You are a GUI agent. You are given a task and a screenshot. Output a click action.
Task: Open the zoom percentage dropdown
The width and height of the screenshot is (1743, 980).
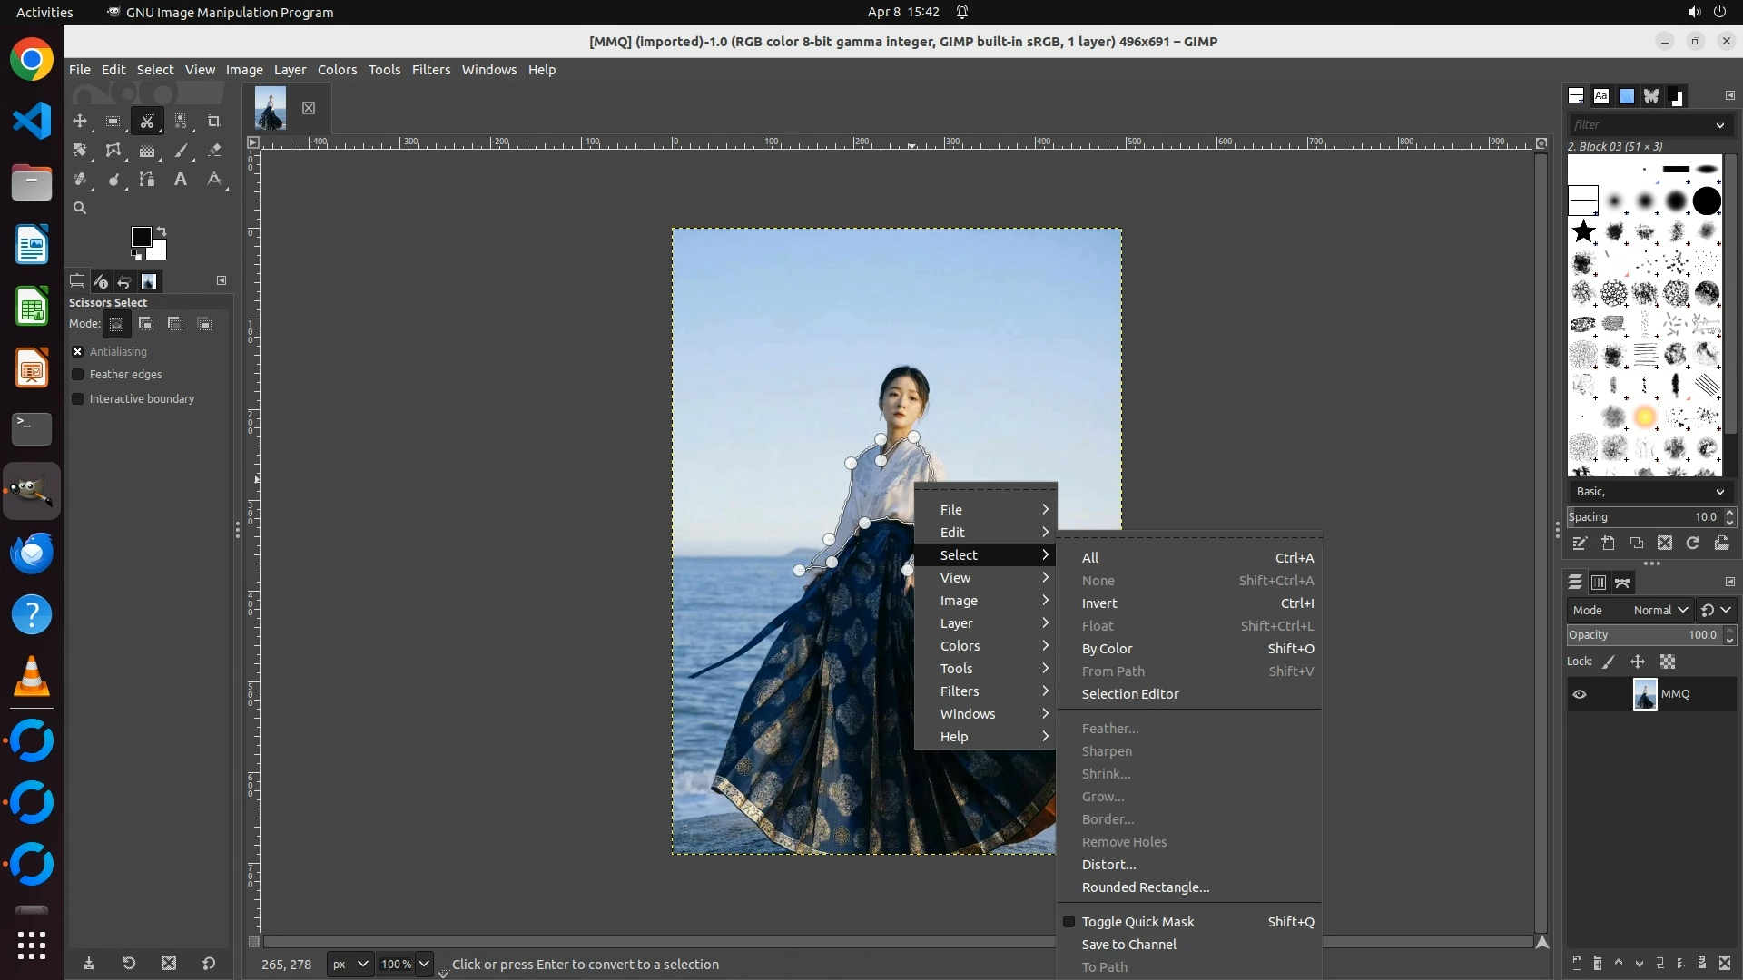(x=424, y=964)
